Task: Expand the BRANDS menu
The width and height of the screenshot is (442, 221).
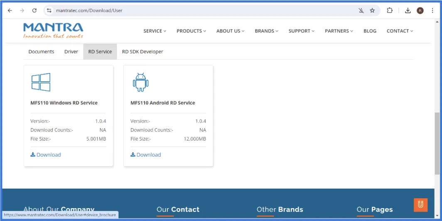Action: click(x=266, y=31)
